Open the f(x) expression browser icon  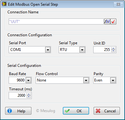pos(107,22)
